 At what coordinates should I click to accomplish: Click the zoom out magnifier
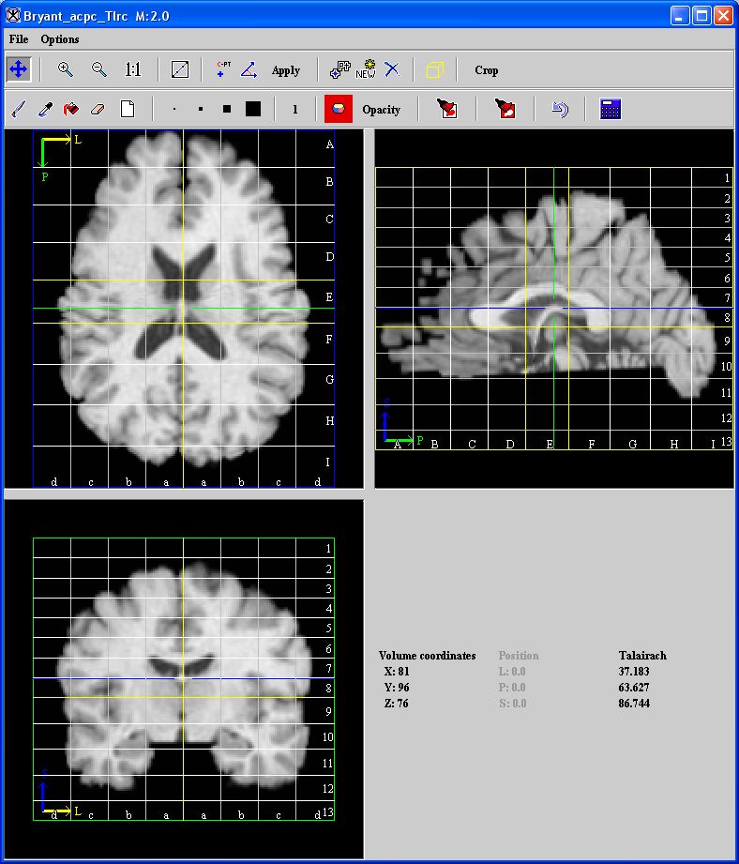point(98,69)
